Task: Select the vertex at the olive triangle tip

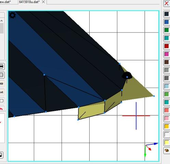Action: click(154, 96)
